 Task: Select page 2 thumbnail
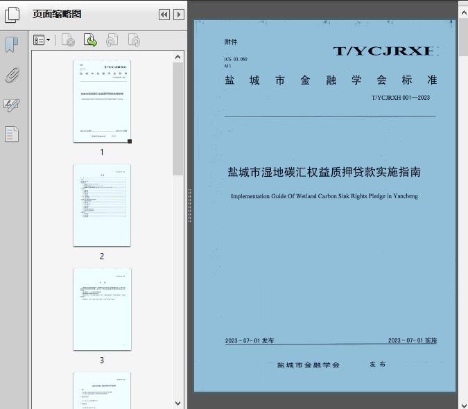click(102, 205)
